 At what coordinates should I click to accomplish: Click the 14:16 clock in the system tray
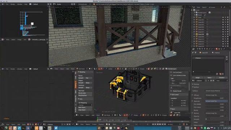pos(227,128)
